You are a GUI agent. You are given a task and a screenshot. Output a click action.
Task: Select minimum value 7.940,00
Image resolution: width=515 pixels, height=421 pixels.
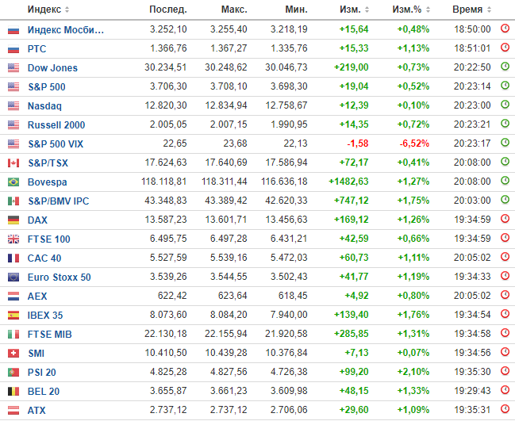(289, 315)
